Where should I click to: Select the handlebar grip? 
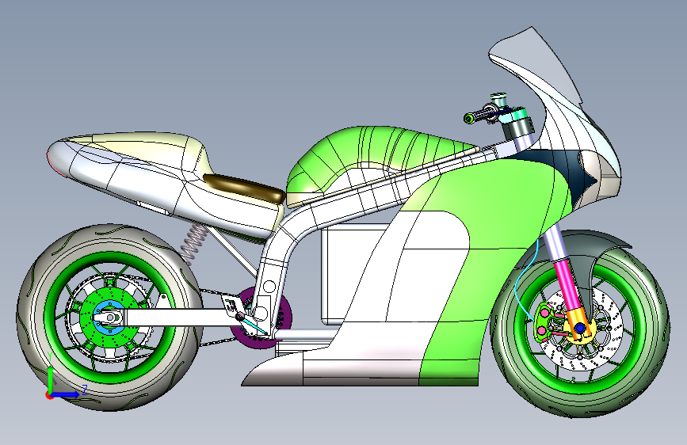point(479,115)
